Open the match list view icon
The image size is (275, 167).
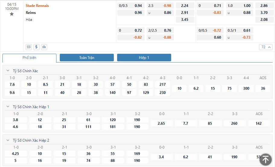29,47
